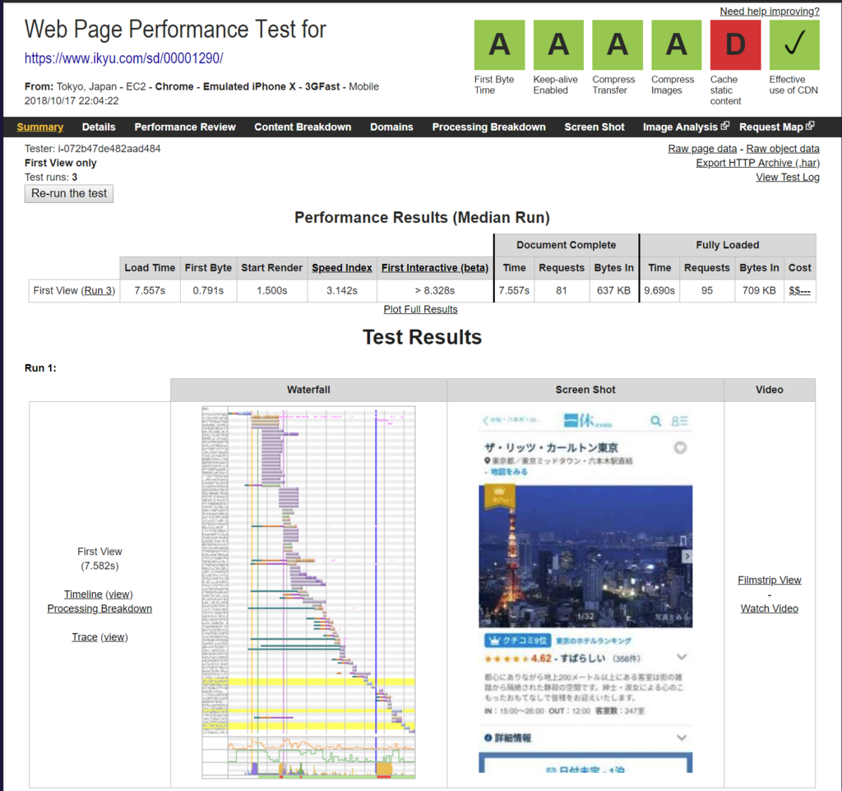Click the Document Complete bytes 637 KB

pyautogui.click(x=613, y=290)
